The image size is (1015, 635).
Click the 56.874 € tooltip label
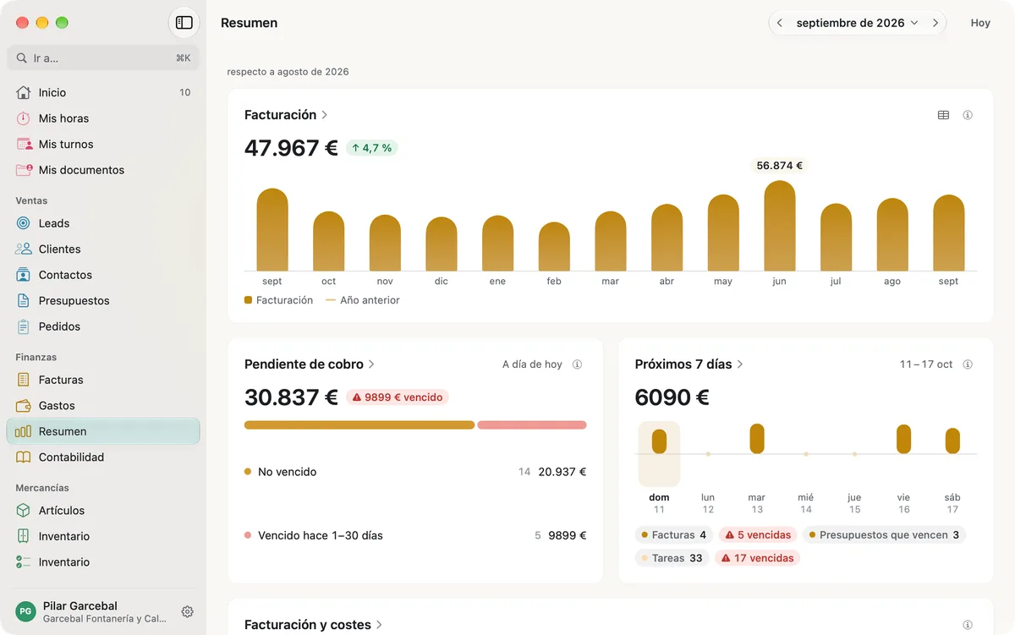pyautogui.click(x=780, y=166)
